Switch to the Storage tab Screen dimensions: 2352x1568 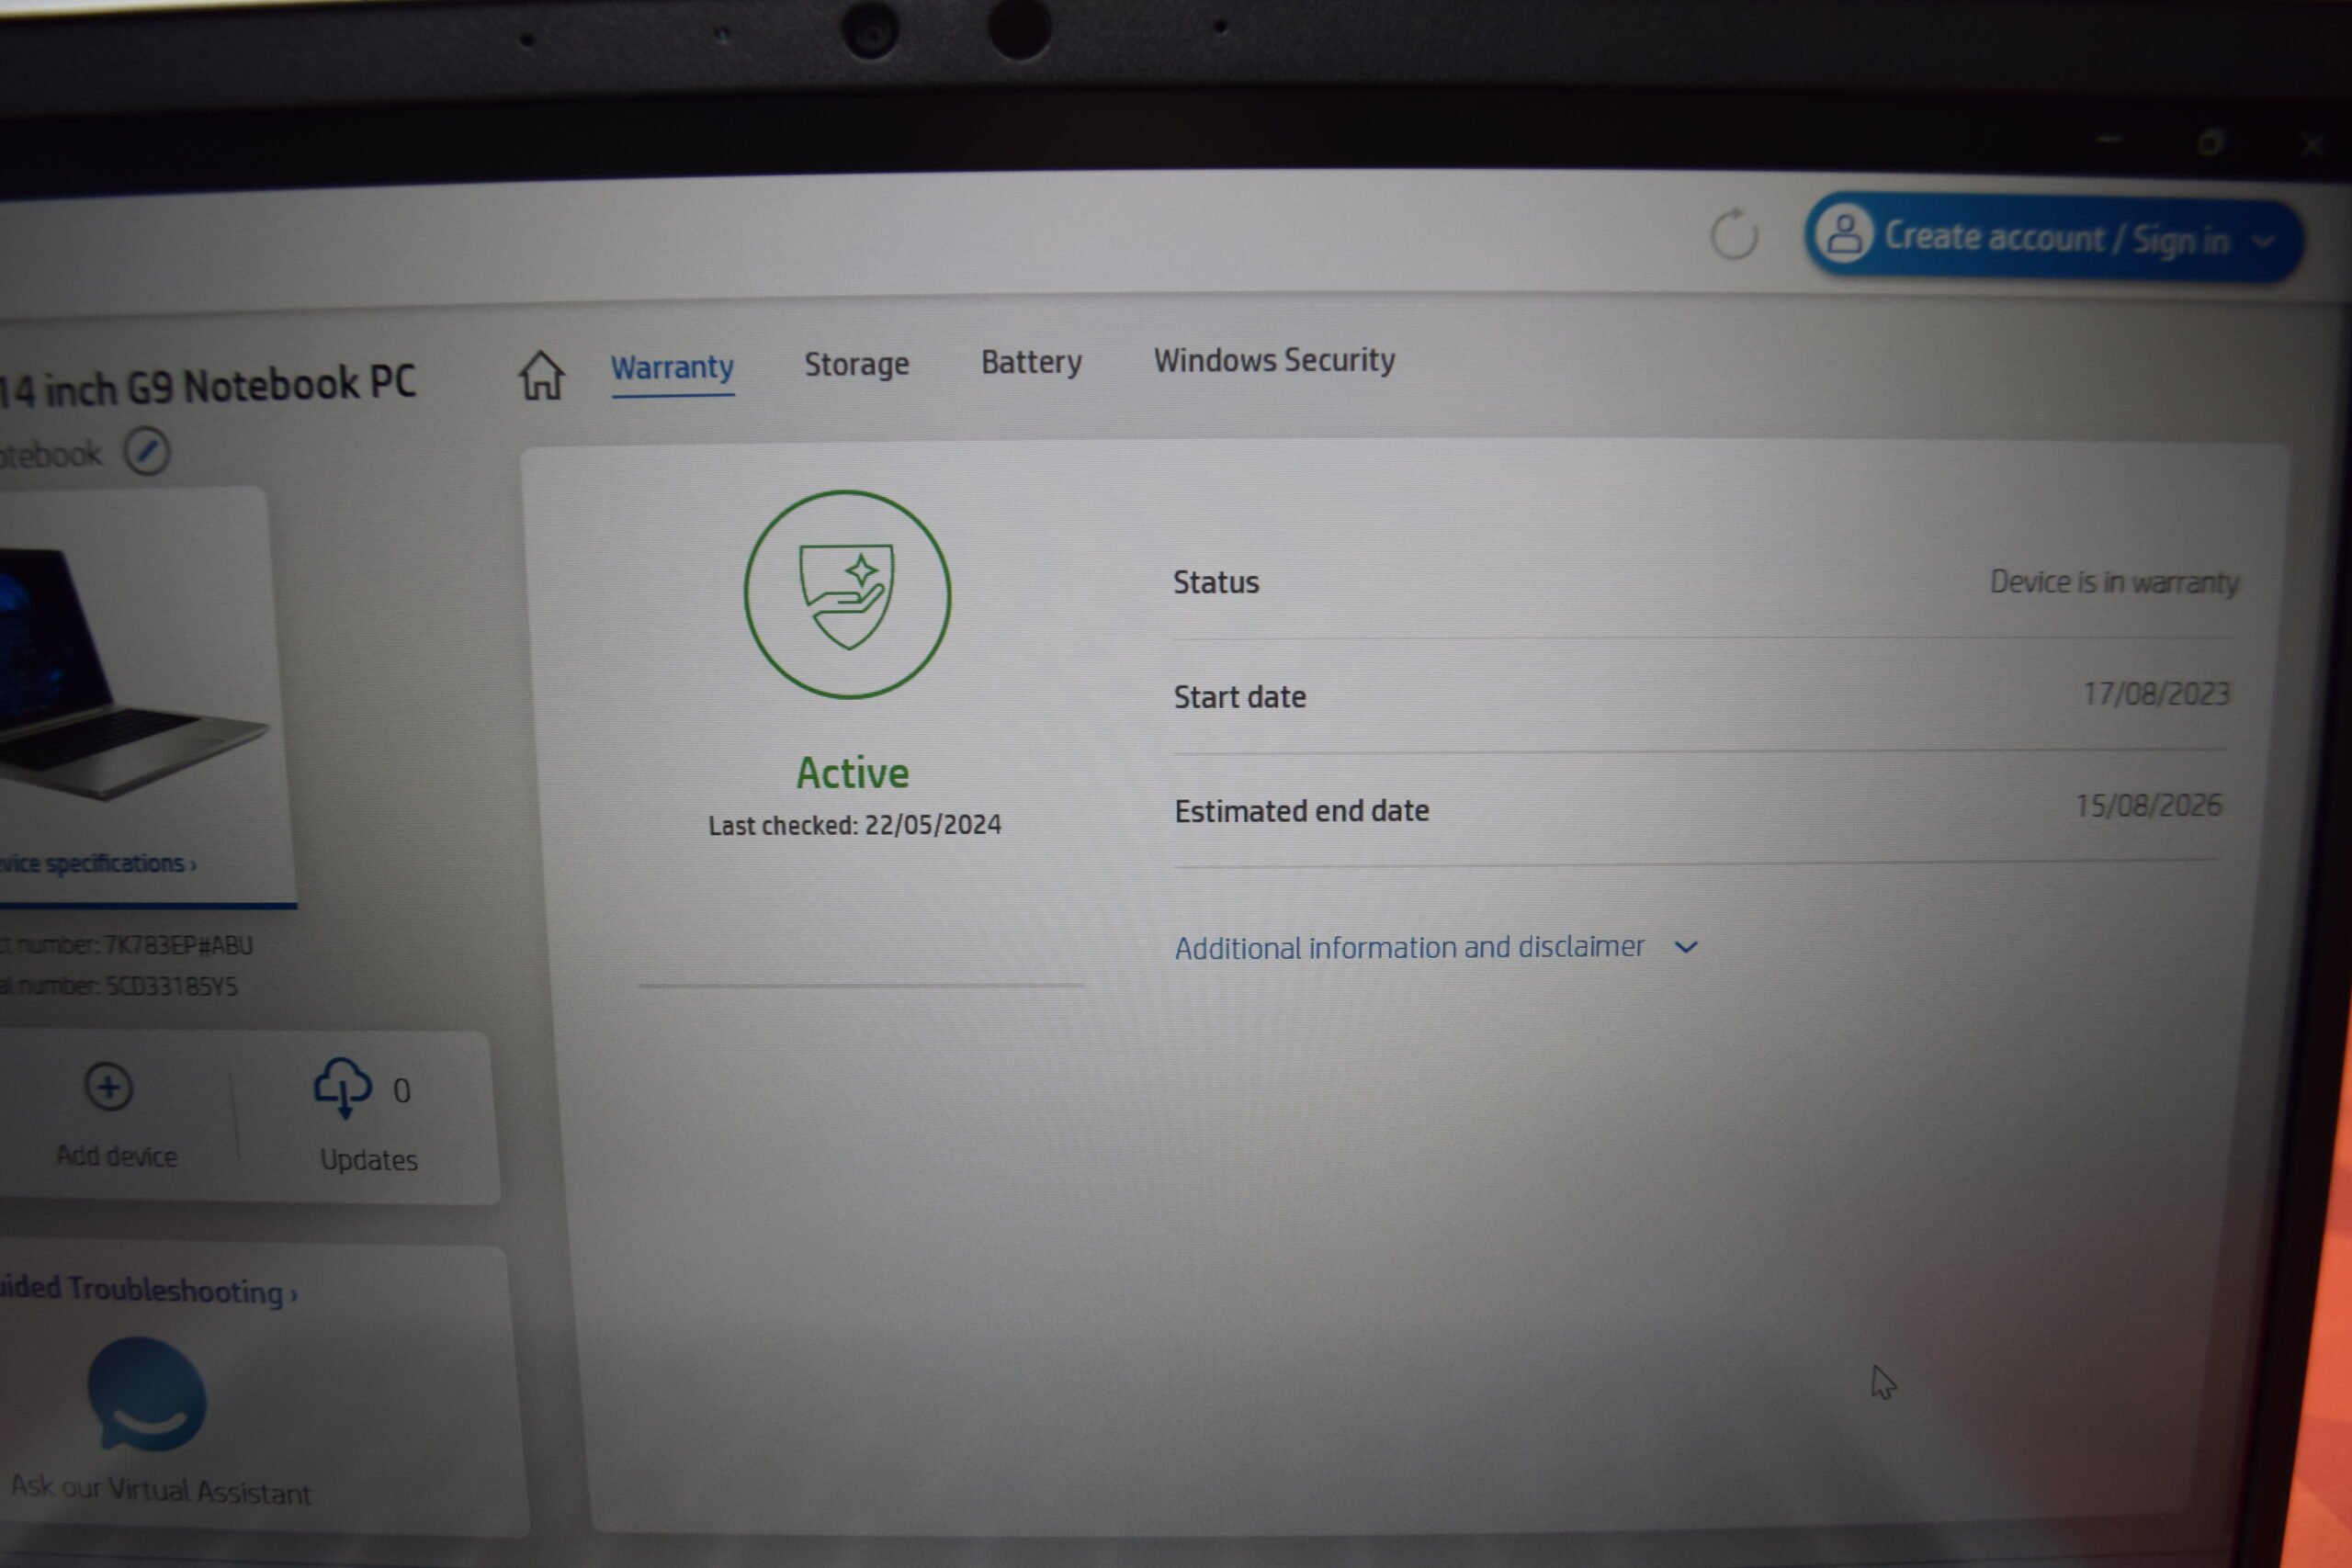point(857,364)
